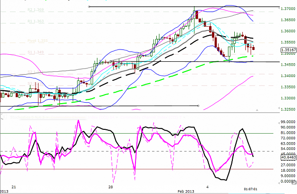Grab the right circle handle of the bottom horizontal line
The height and width of the screenshot is (194, 297).
coord(198,106)
